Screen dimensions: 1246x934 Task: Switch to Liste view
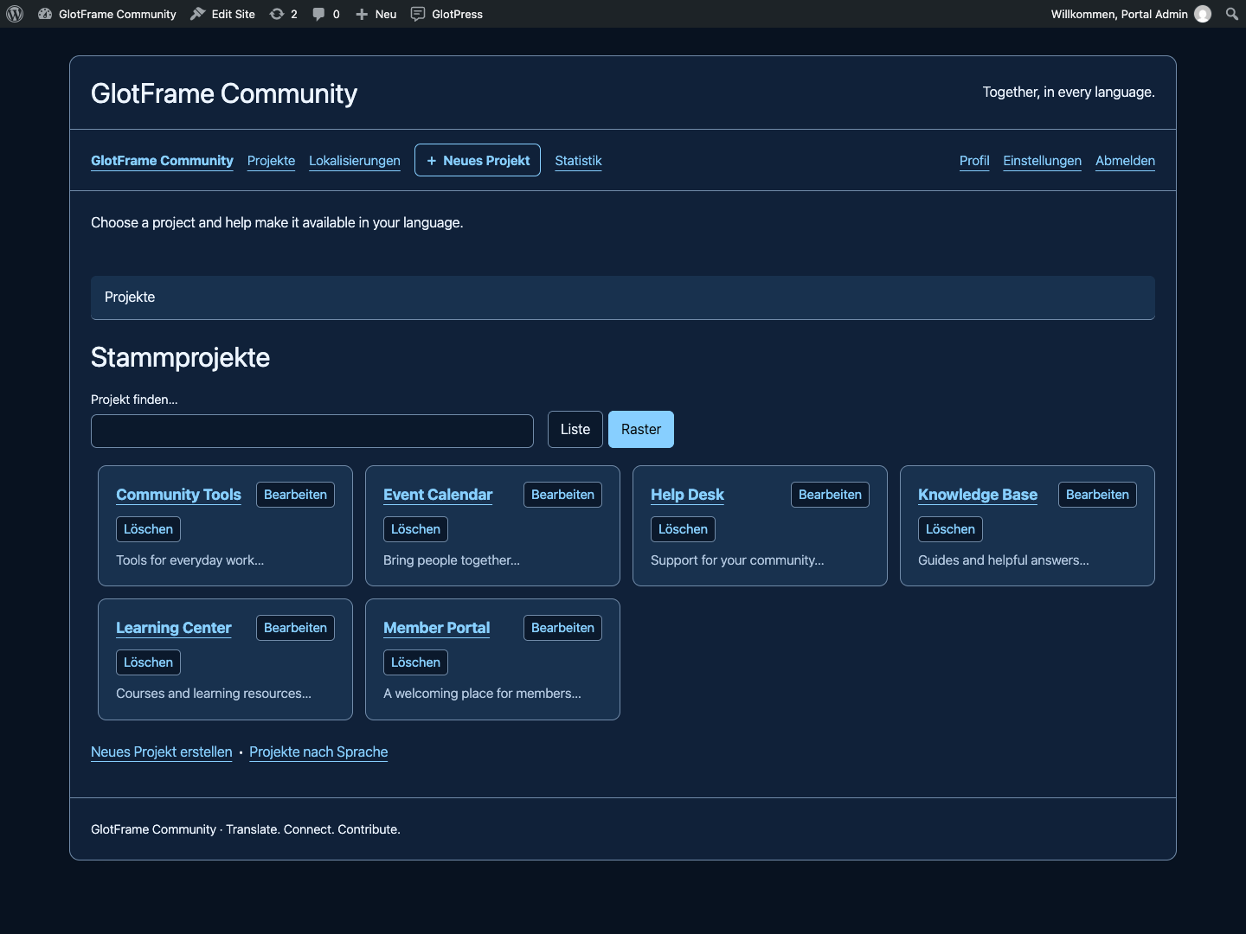coord(575,429)
